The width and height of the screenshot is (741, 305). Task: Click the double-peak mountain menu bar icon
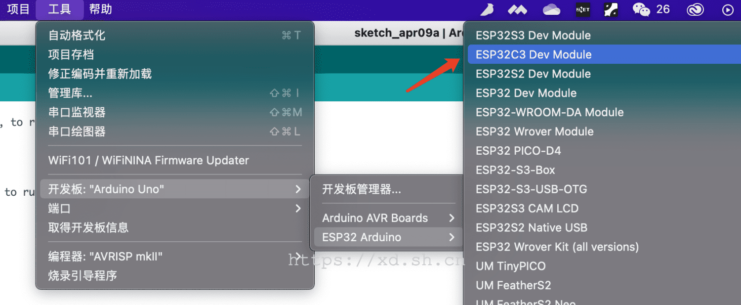518,9
